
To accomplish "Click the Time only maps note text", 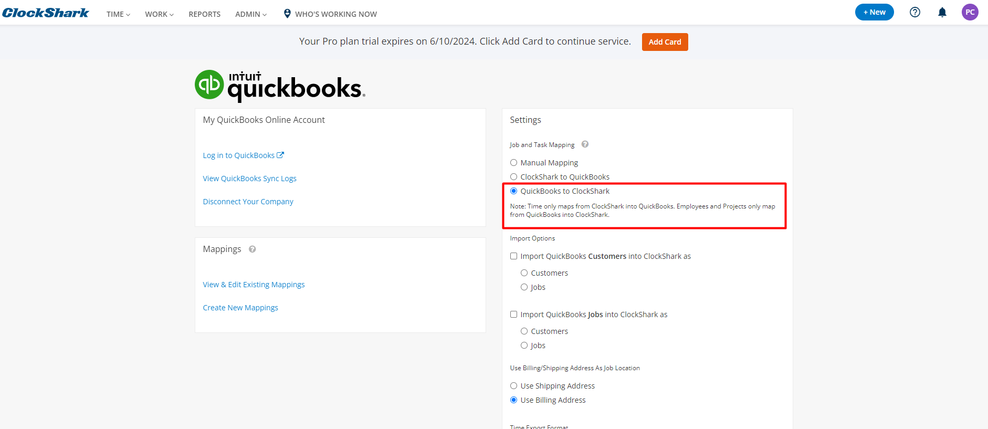I will coord(643,211).
